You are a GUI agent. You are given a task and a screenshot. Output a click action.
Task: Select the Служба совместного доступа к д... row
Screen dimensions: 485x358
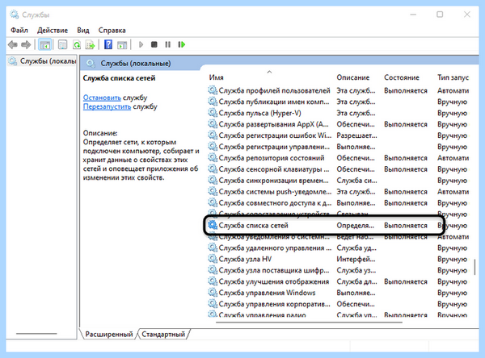pyautogui.click(x=339, y=202)
